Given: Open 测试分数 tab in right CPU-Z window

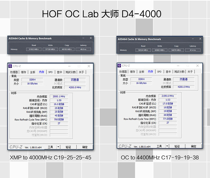Looking at the screenshot, I should pos(179,72).
